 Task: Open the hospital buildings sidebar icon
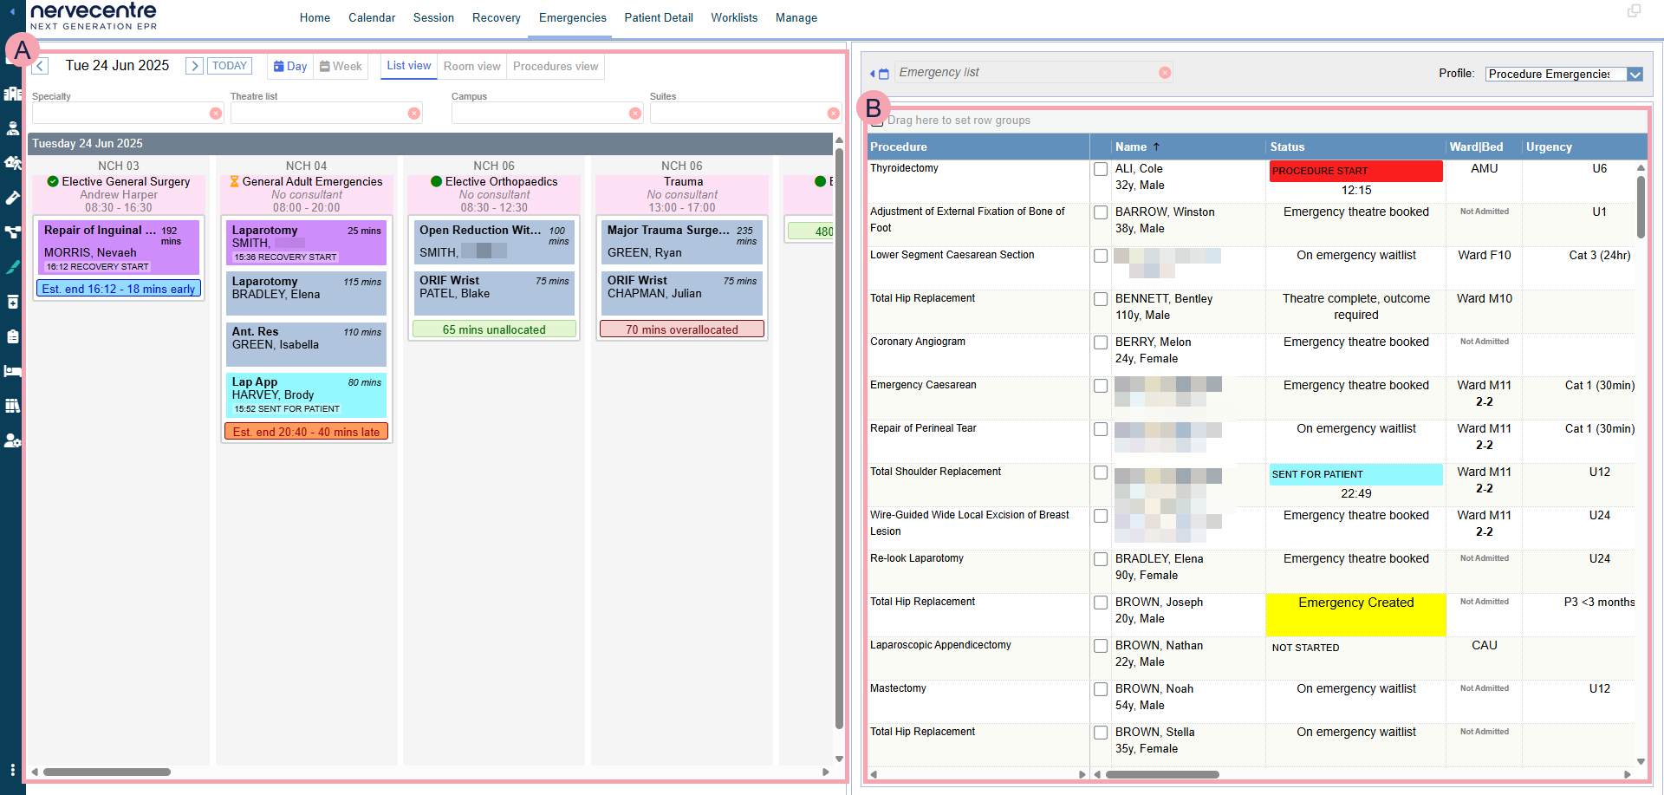click(x=12, y=94)
